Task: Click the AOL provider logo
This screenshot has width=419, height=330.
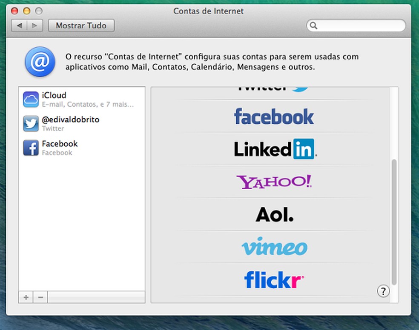Action: coord(274,214)
